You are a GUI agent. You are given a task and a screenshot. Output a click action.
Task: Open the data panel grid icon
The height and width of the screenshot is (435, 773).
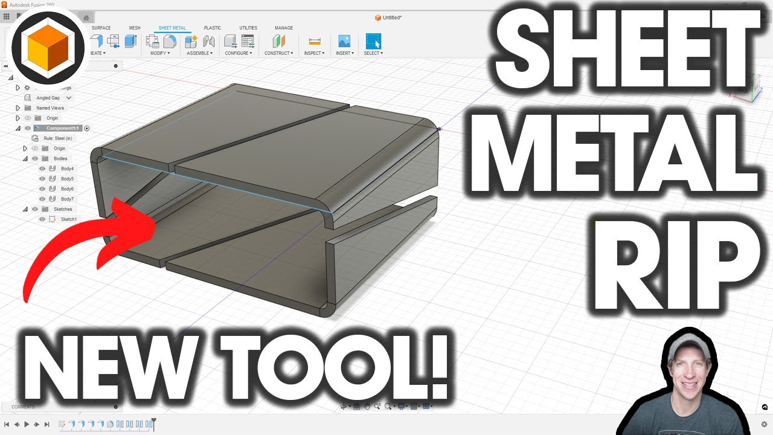coord(7,17)
